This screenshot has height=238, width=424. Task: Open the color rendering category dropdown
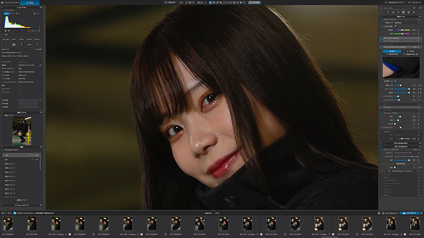coord(407,153)
